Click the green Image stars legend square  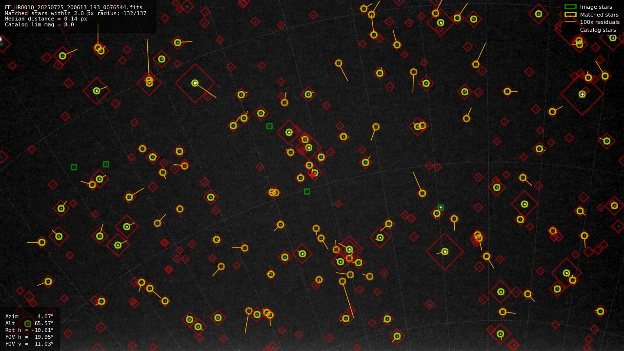(x=570, y=7)
